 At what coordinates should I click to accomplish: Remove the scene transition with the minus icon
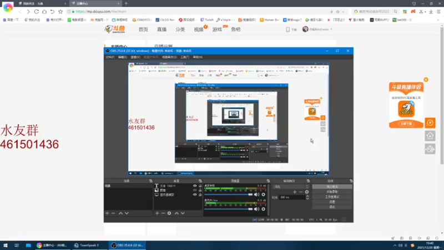pyautogui.click(x=301, y=192)
